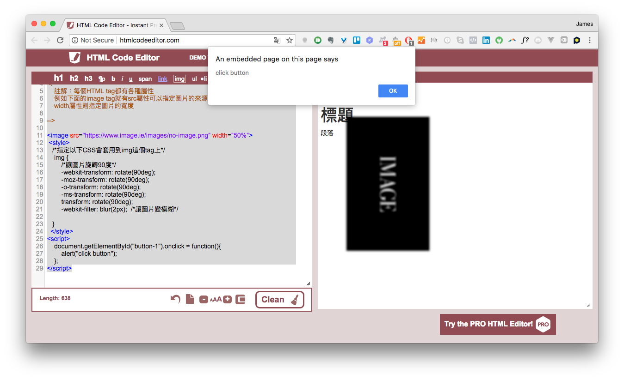
Task: Click the rotated blurred IMAGE in preview
Action: 388,184
